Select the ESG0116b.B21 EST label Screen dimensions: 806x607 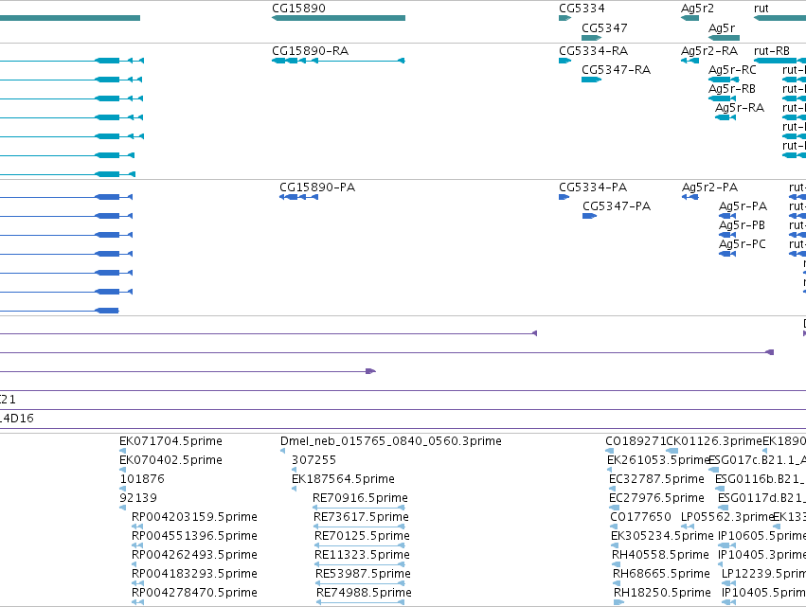click(x=761, y=479)
